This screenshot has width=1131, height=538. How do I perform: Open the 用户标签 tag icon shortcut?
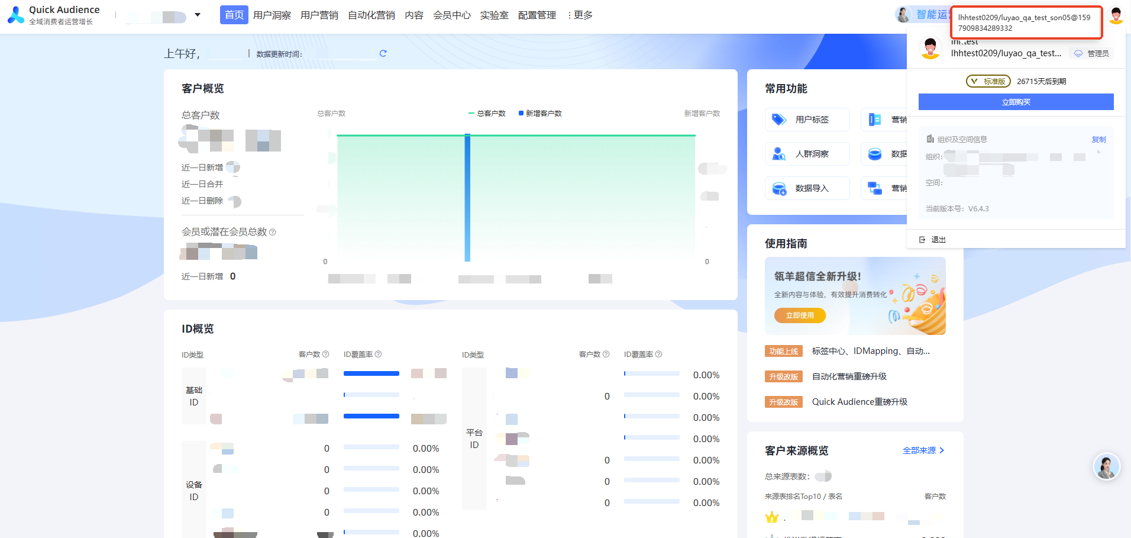pyautogui.click(x=779, y=120)
